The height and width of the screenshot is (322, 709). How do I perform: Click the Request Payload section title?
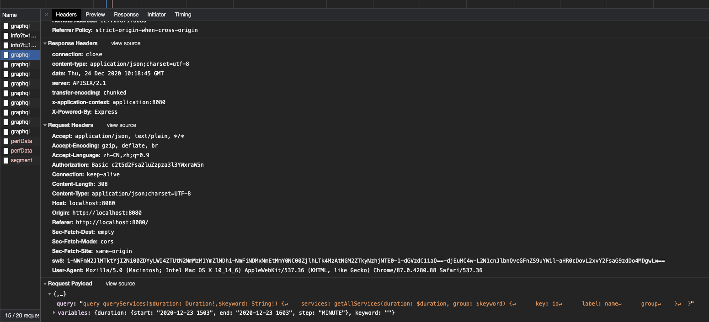coord(70,284)
